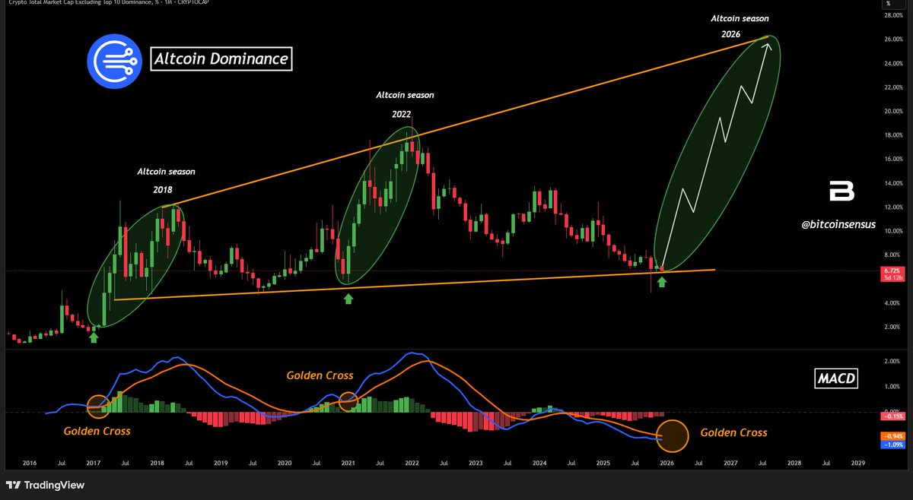Click the 2024 label on the time axis
This screenshot has height=500, width=913.
tap(539, 463)
